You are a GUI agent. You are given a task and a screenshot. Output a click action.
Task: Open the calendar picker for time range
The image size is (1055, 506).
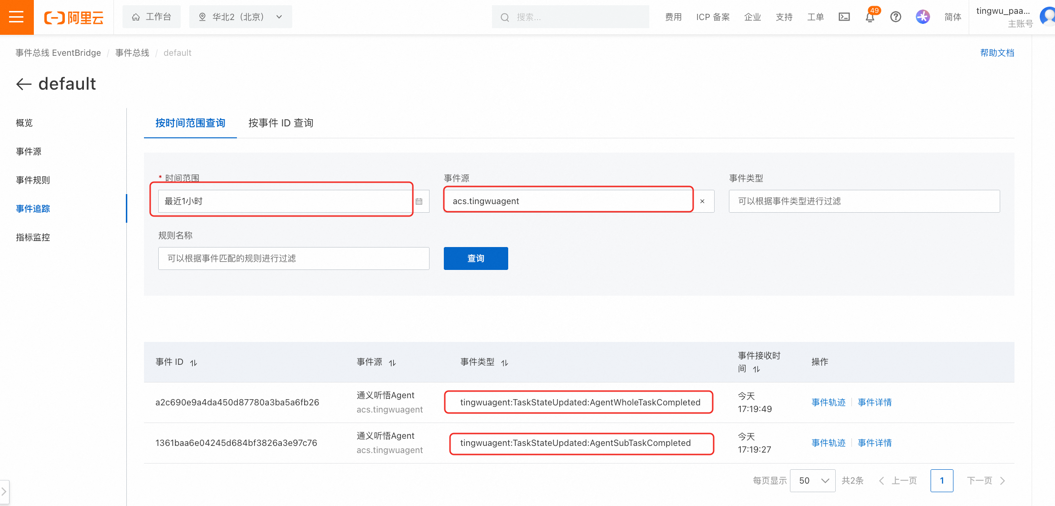point(419,201)
